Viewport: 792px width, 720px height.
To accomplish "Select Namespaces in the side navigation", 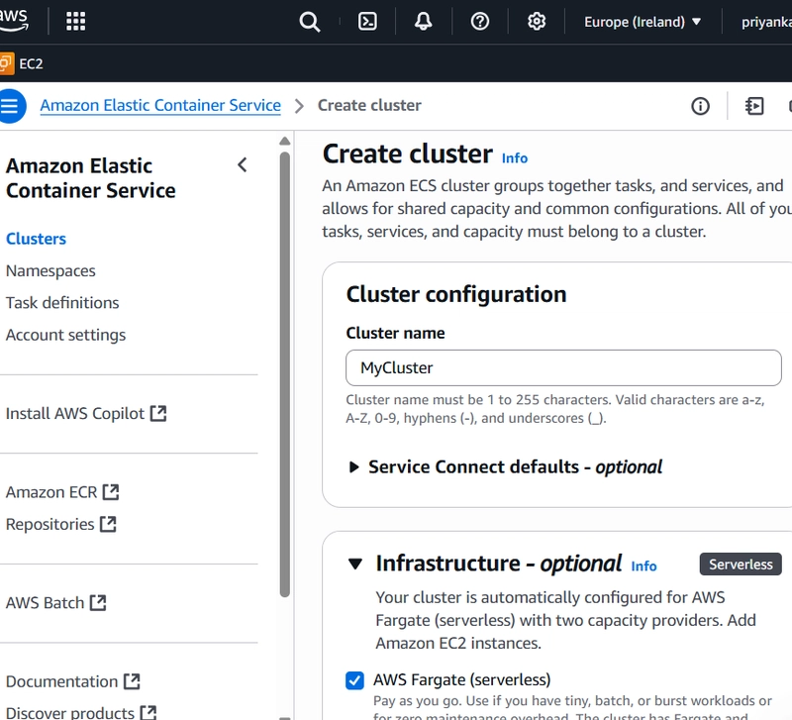I will [50, 270].
